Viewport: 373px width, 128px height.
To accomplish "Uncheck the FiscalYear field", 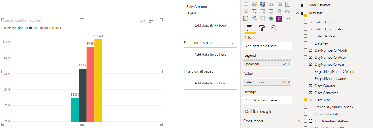I will pyautogui.click(x=306, y=100).
